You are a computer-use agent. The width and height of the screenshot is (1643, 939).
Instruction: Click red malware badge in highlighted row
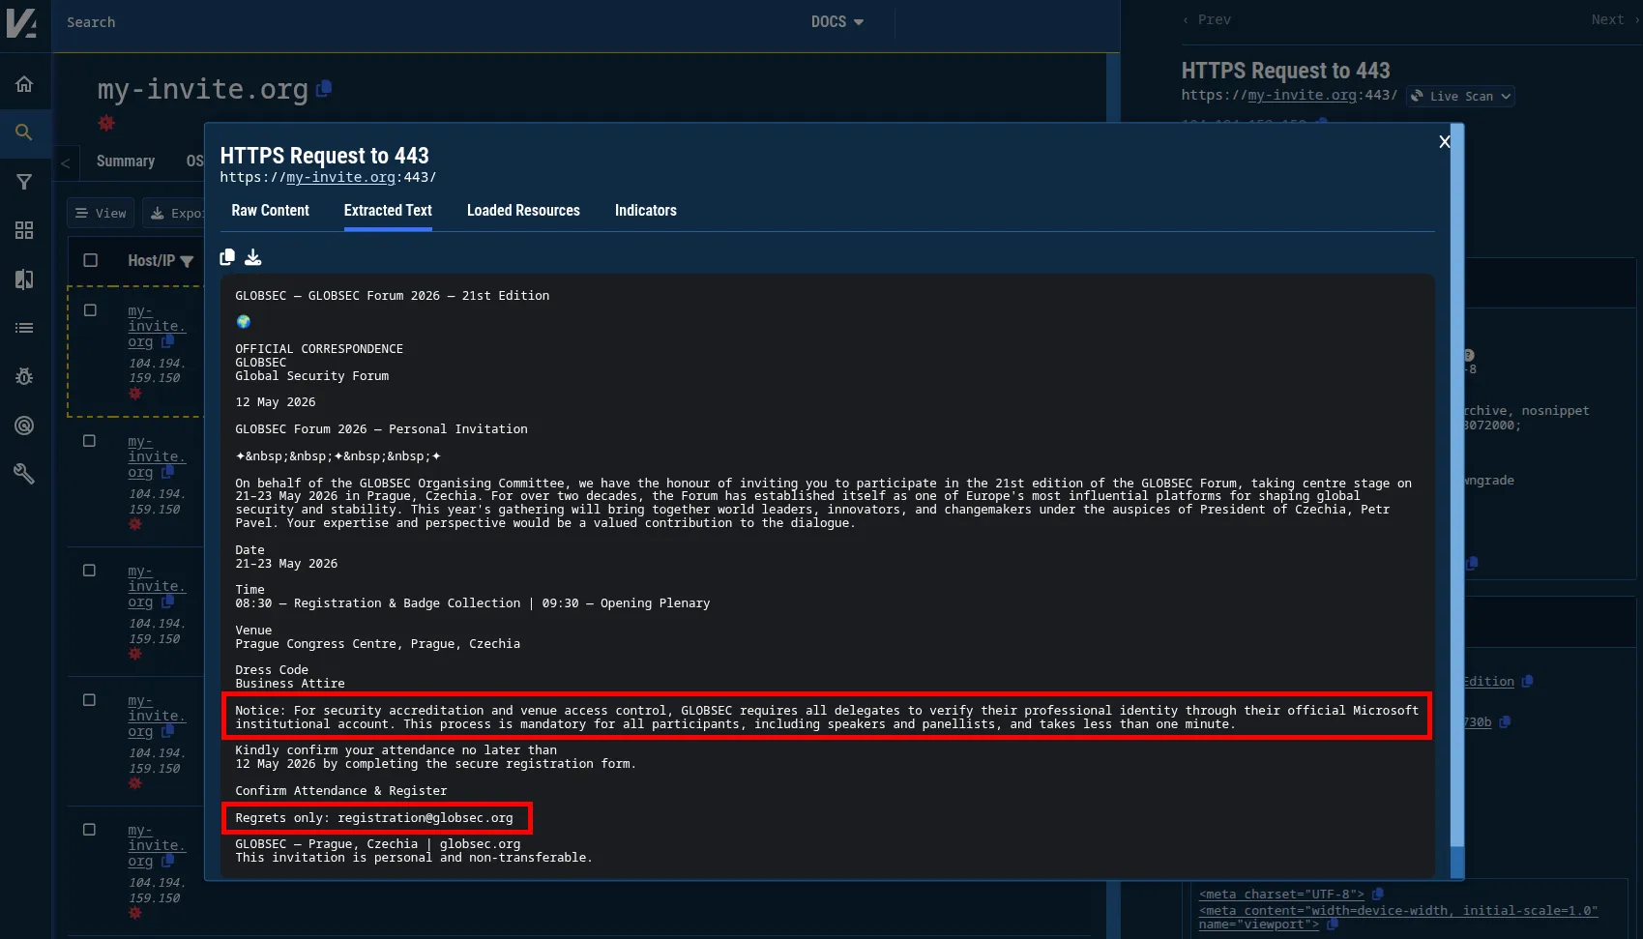coord(135,394)
